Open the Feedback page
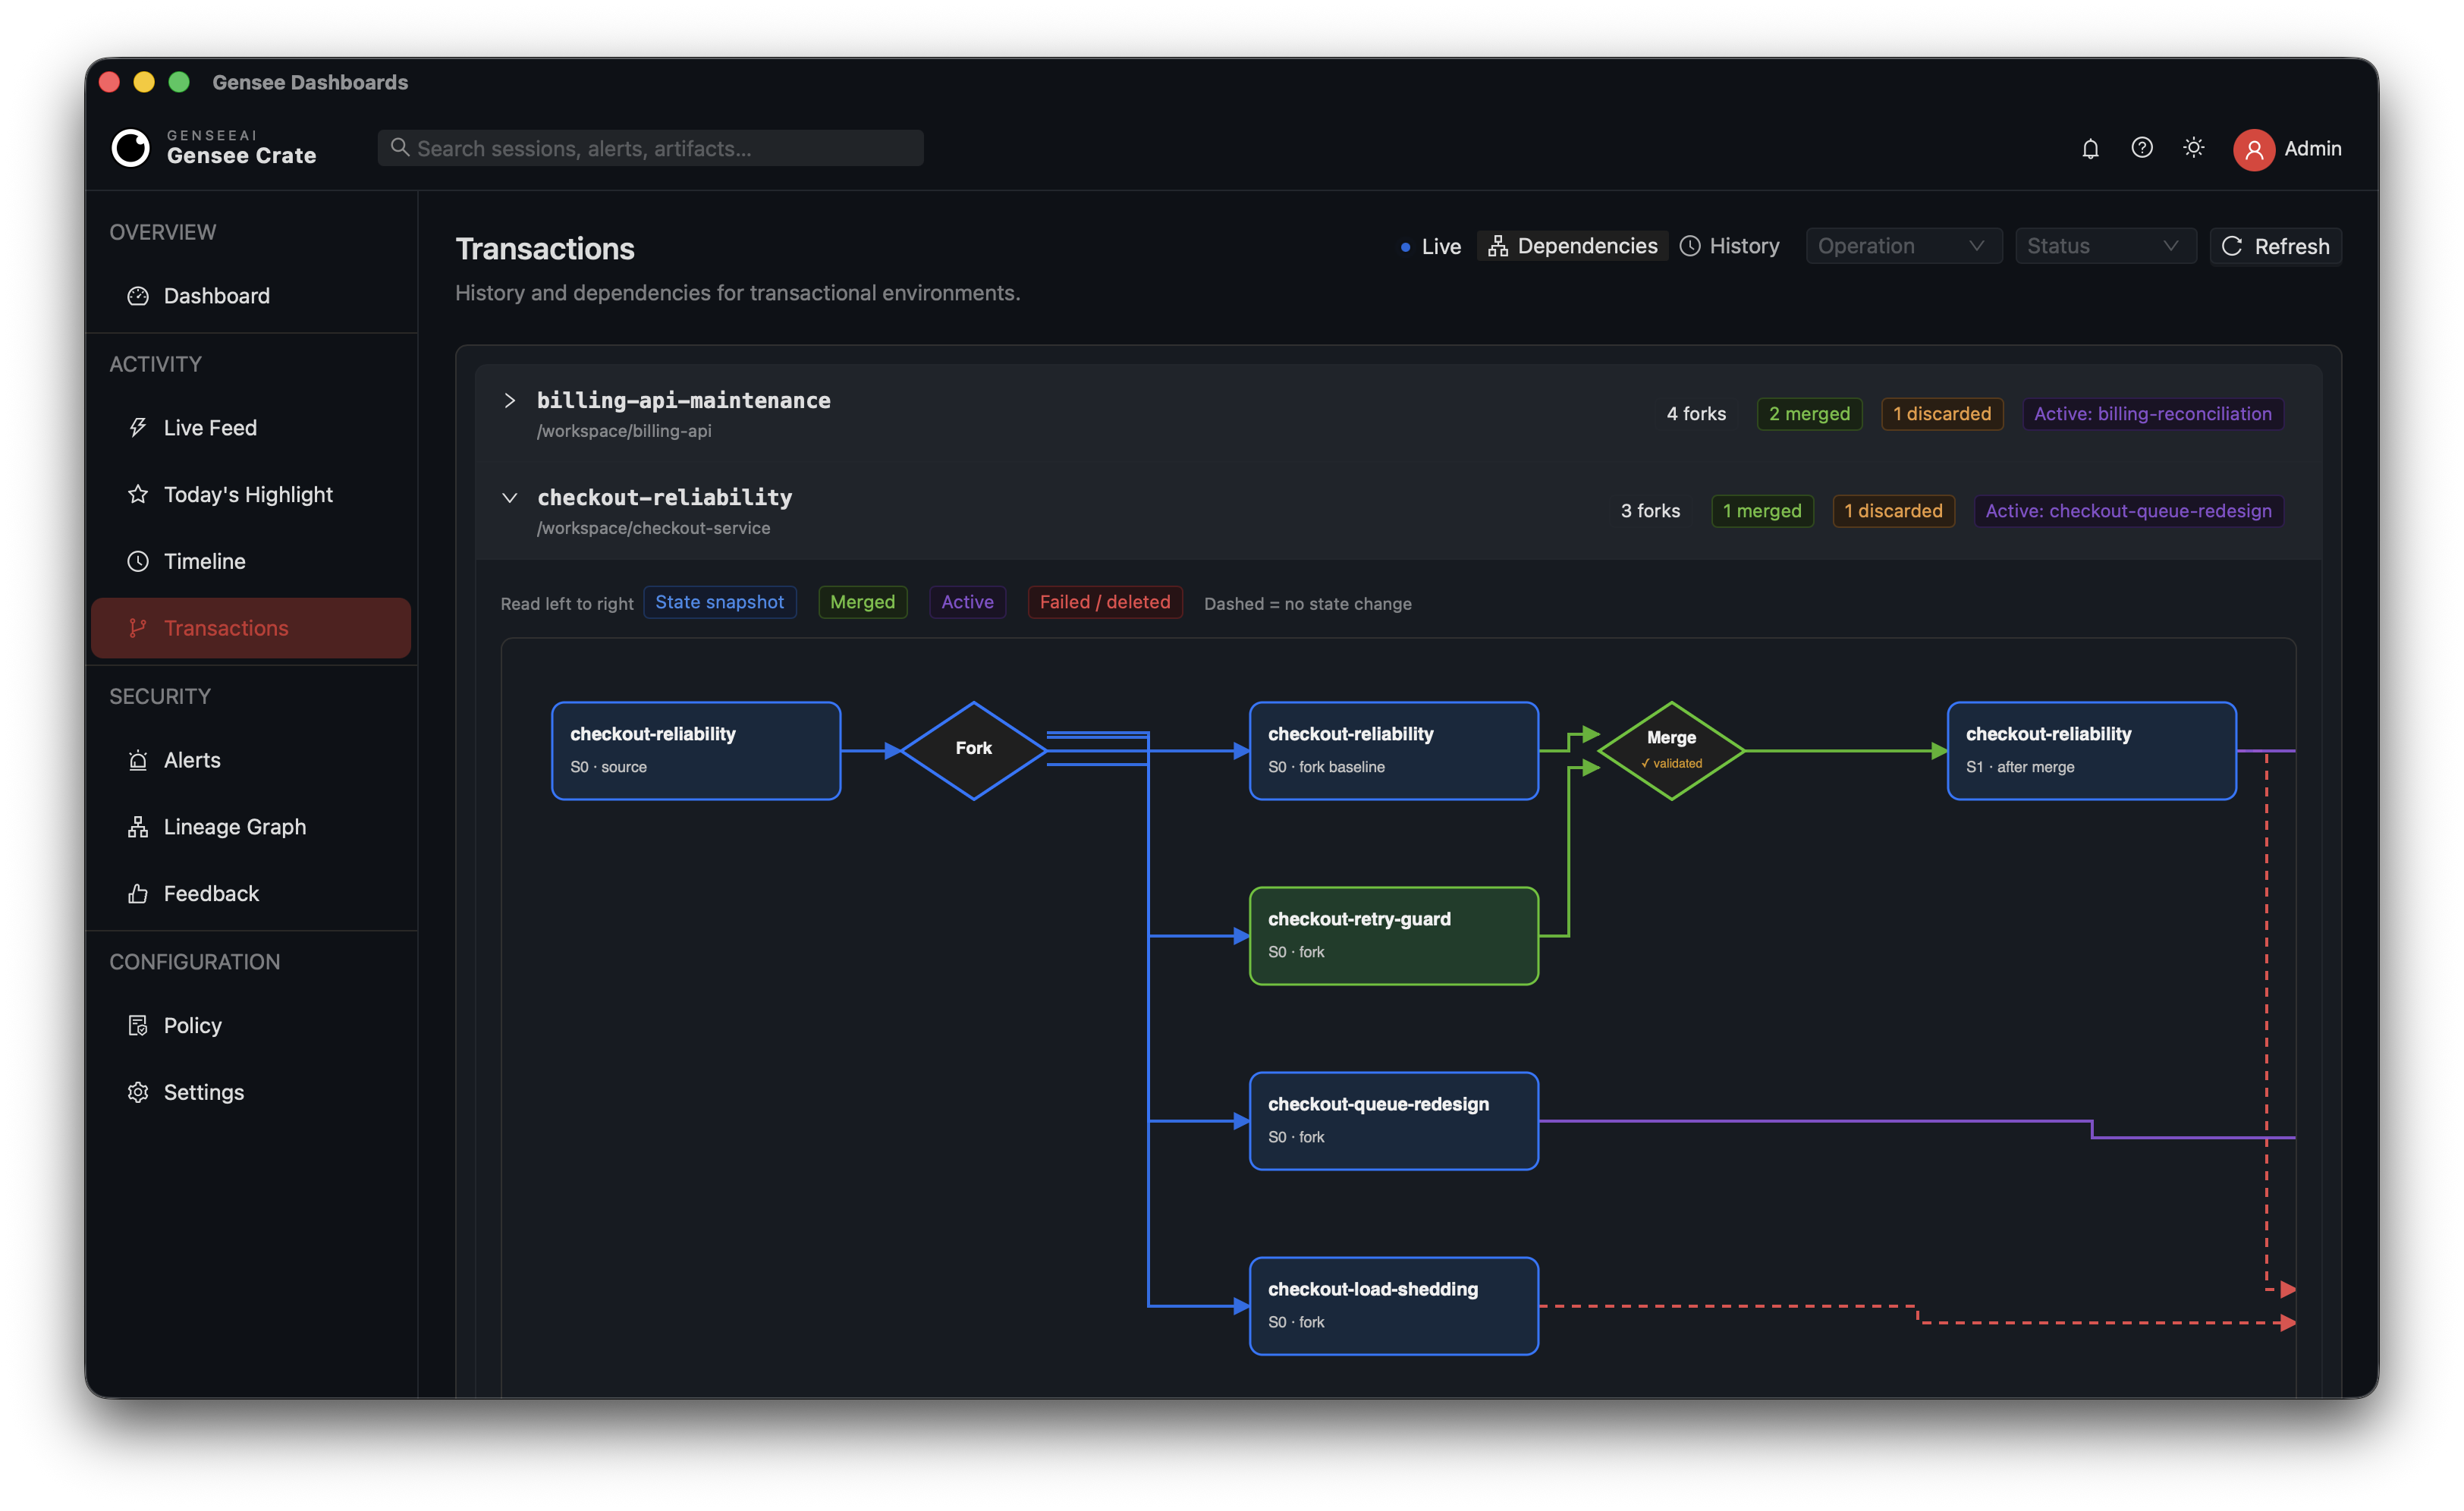The image size is (2464, 1511). pos(251,894)
